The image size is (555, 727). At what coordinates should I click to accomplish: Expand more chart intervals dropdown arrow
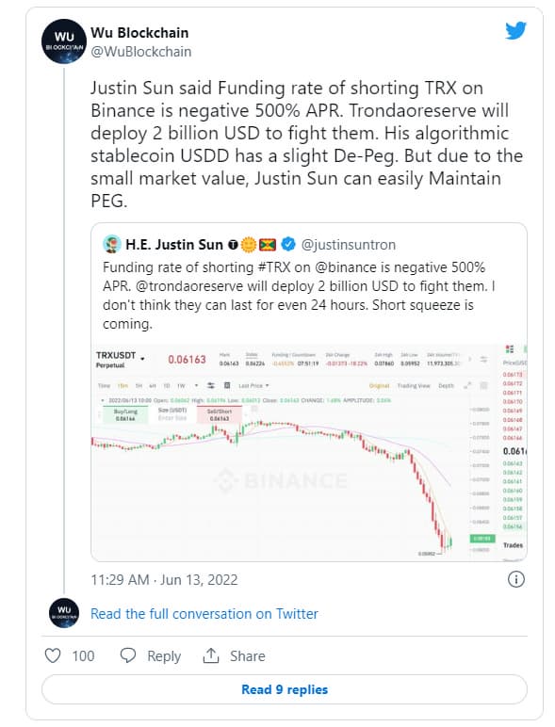(x=196, y=385)
